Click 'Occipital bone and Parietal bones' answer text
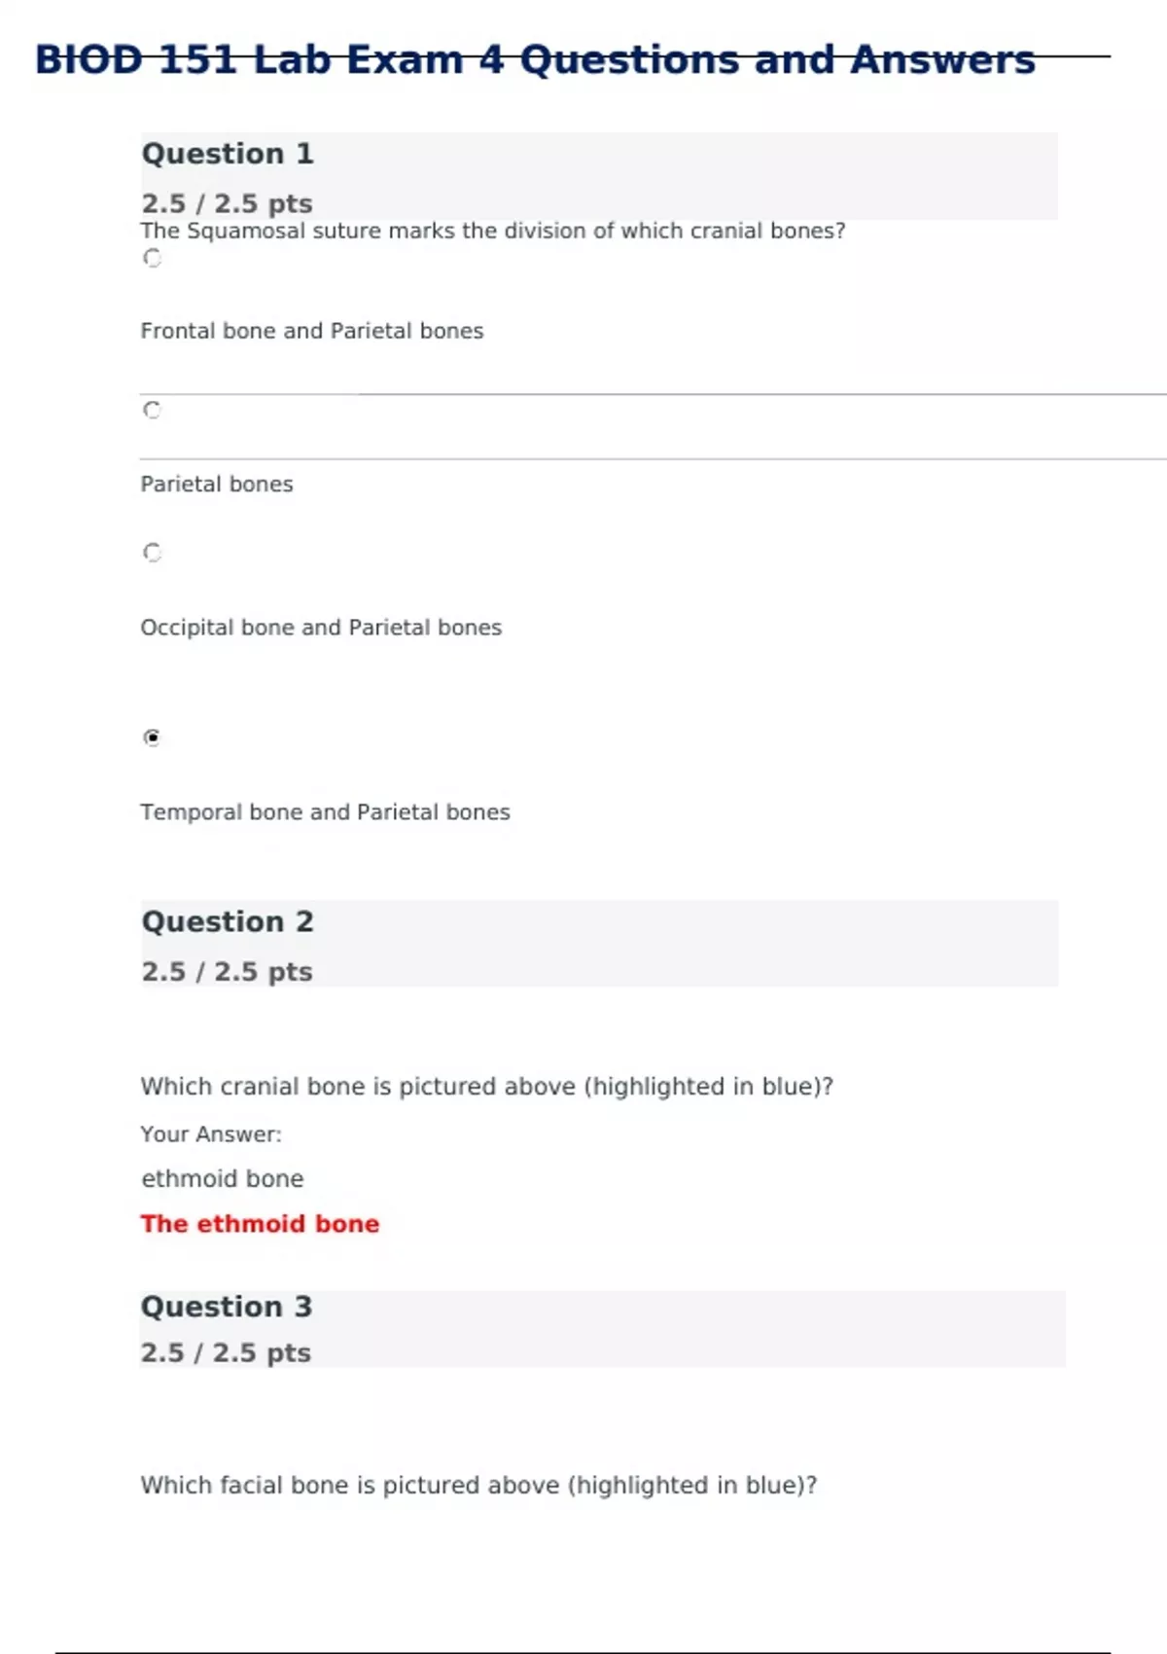 [x=321, y=628]
